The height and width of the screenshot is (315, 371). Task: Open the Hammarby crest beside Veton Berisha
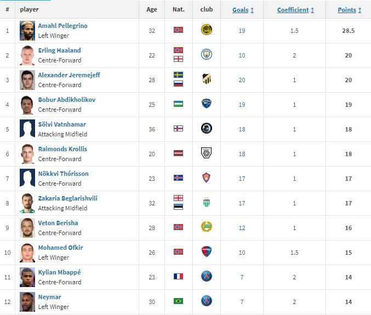click(206, 227)
